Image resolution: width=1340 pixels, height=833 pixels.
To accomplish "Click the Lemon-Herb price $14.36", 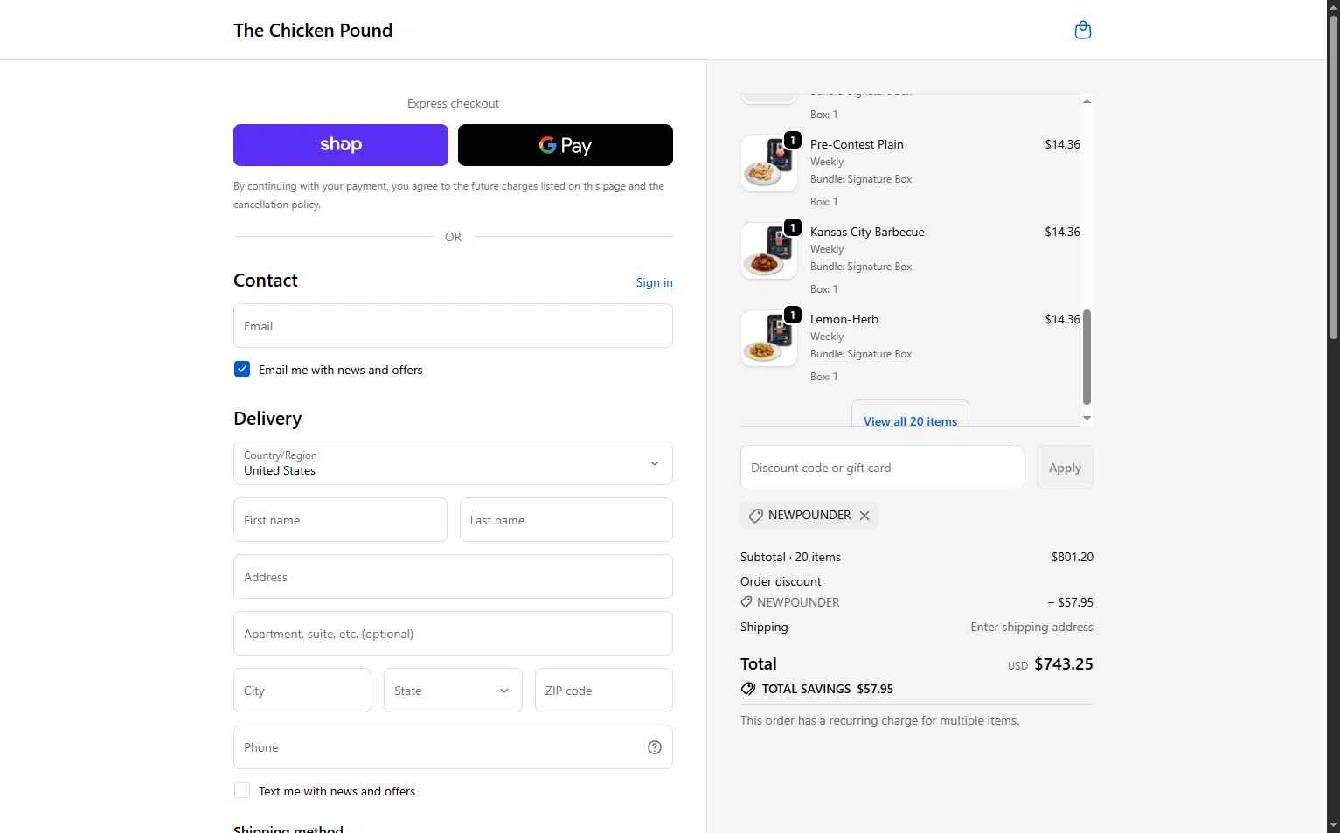I will pos(1062,319).
